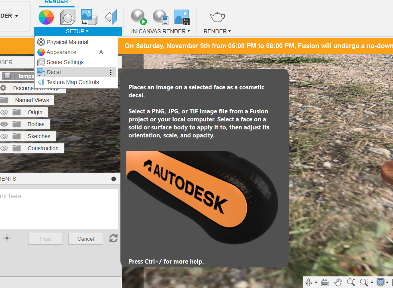Hide the Bodies folder with eye icon
This screenshot has width=393, height=288.
pos(4,124)
